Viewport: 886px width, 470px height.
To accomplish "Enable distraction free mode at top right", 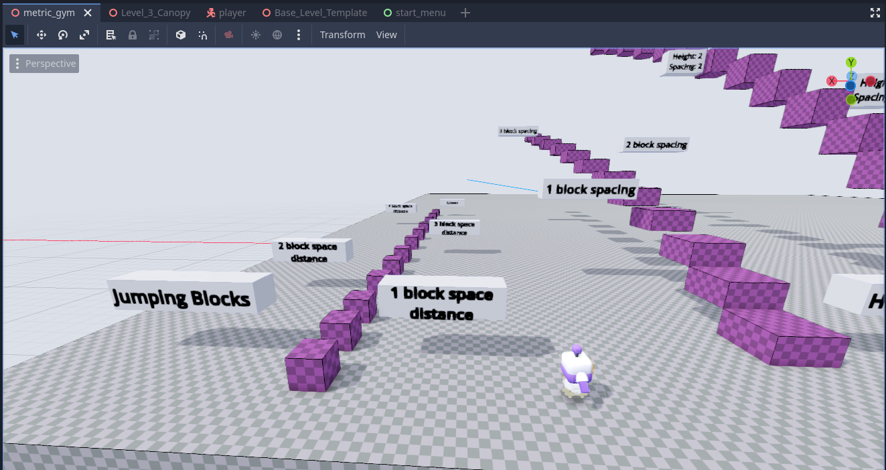I will [x=875, y=13].
